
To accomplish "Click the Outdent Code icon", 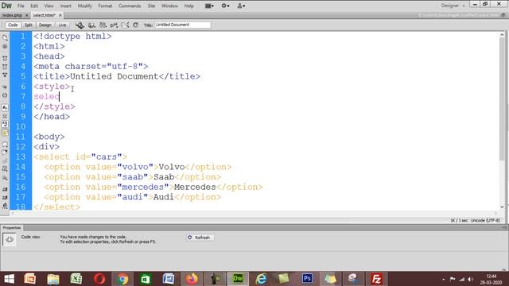I will click(x=5, y=198).
